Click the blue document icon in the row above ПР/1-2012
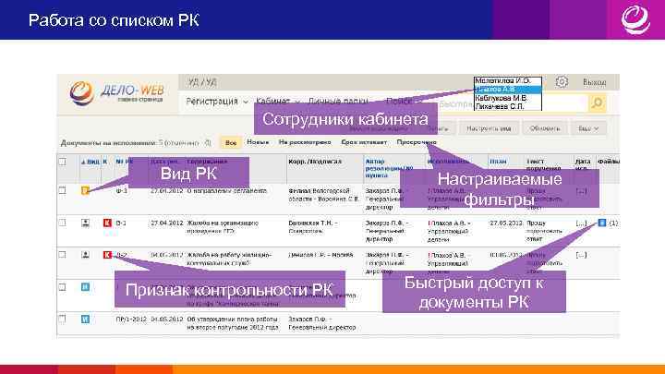 click(x=85, y=287)
